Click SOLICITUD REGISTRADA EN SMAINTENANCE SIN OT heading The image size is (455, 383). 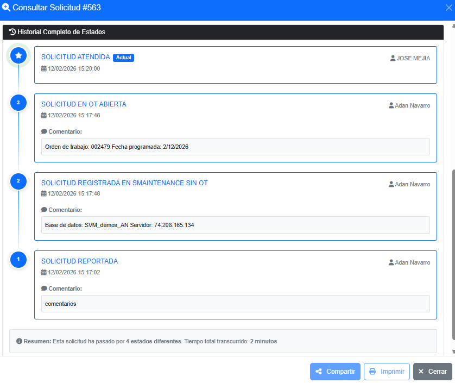[x=124, y=183]
